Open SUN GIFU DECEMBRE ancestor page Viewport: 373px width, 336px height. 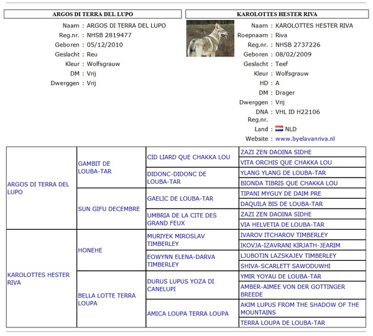[109, 209]
